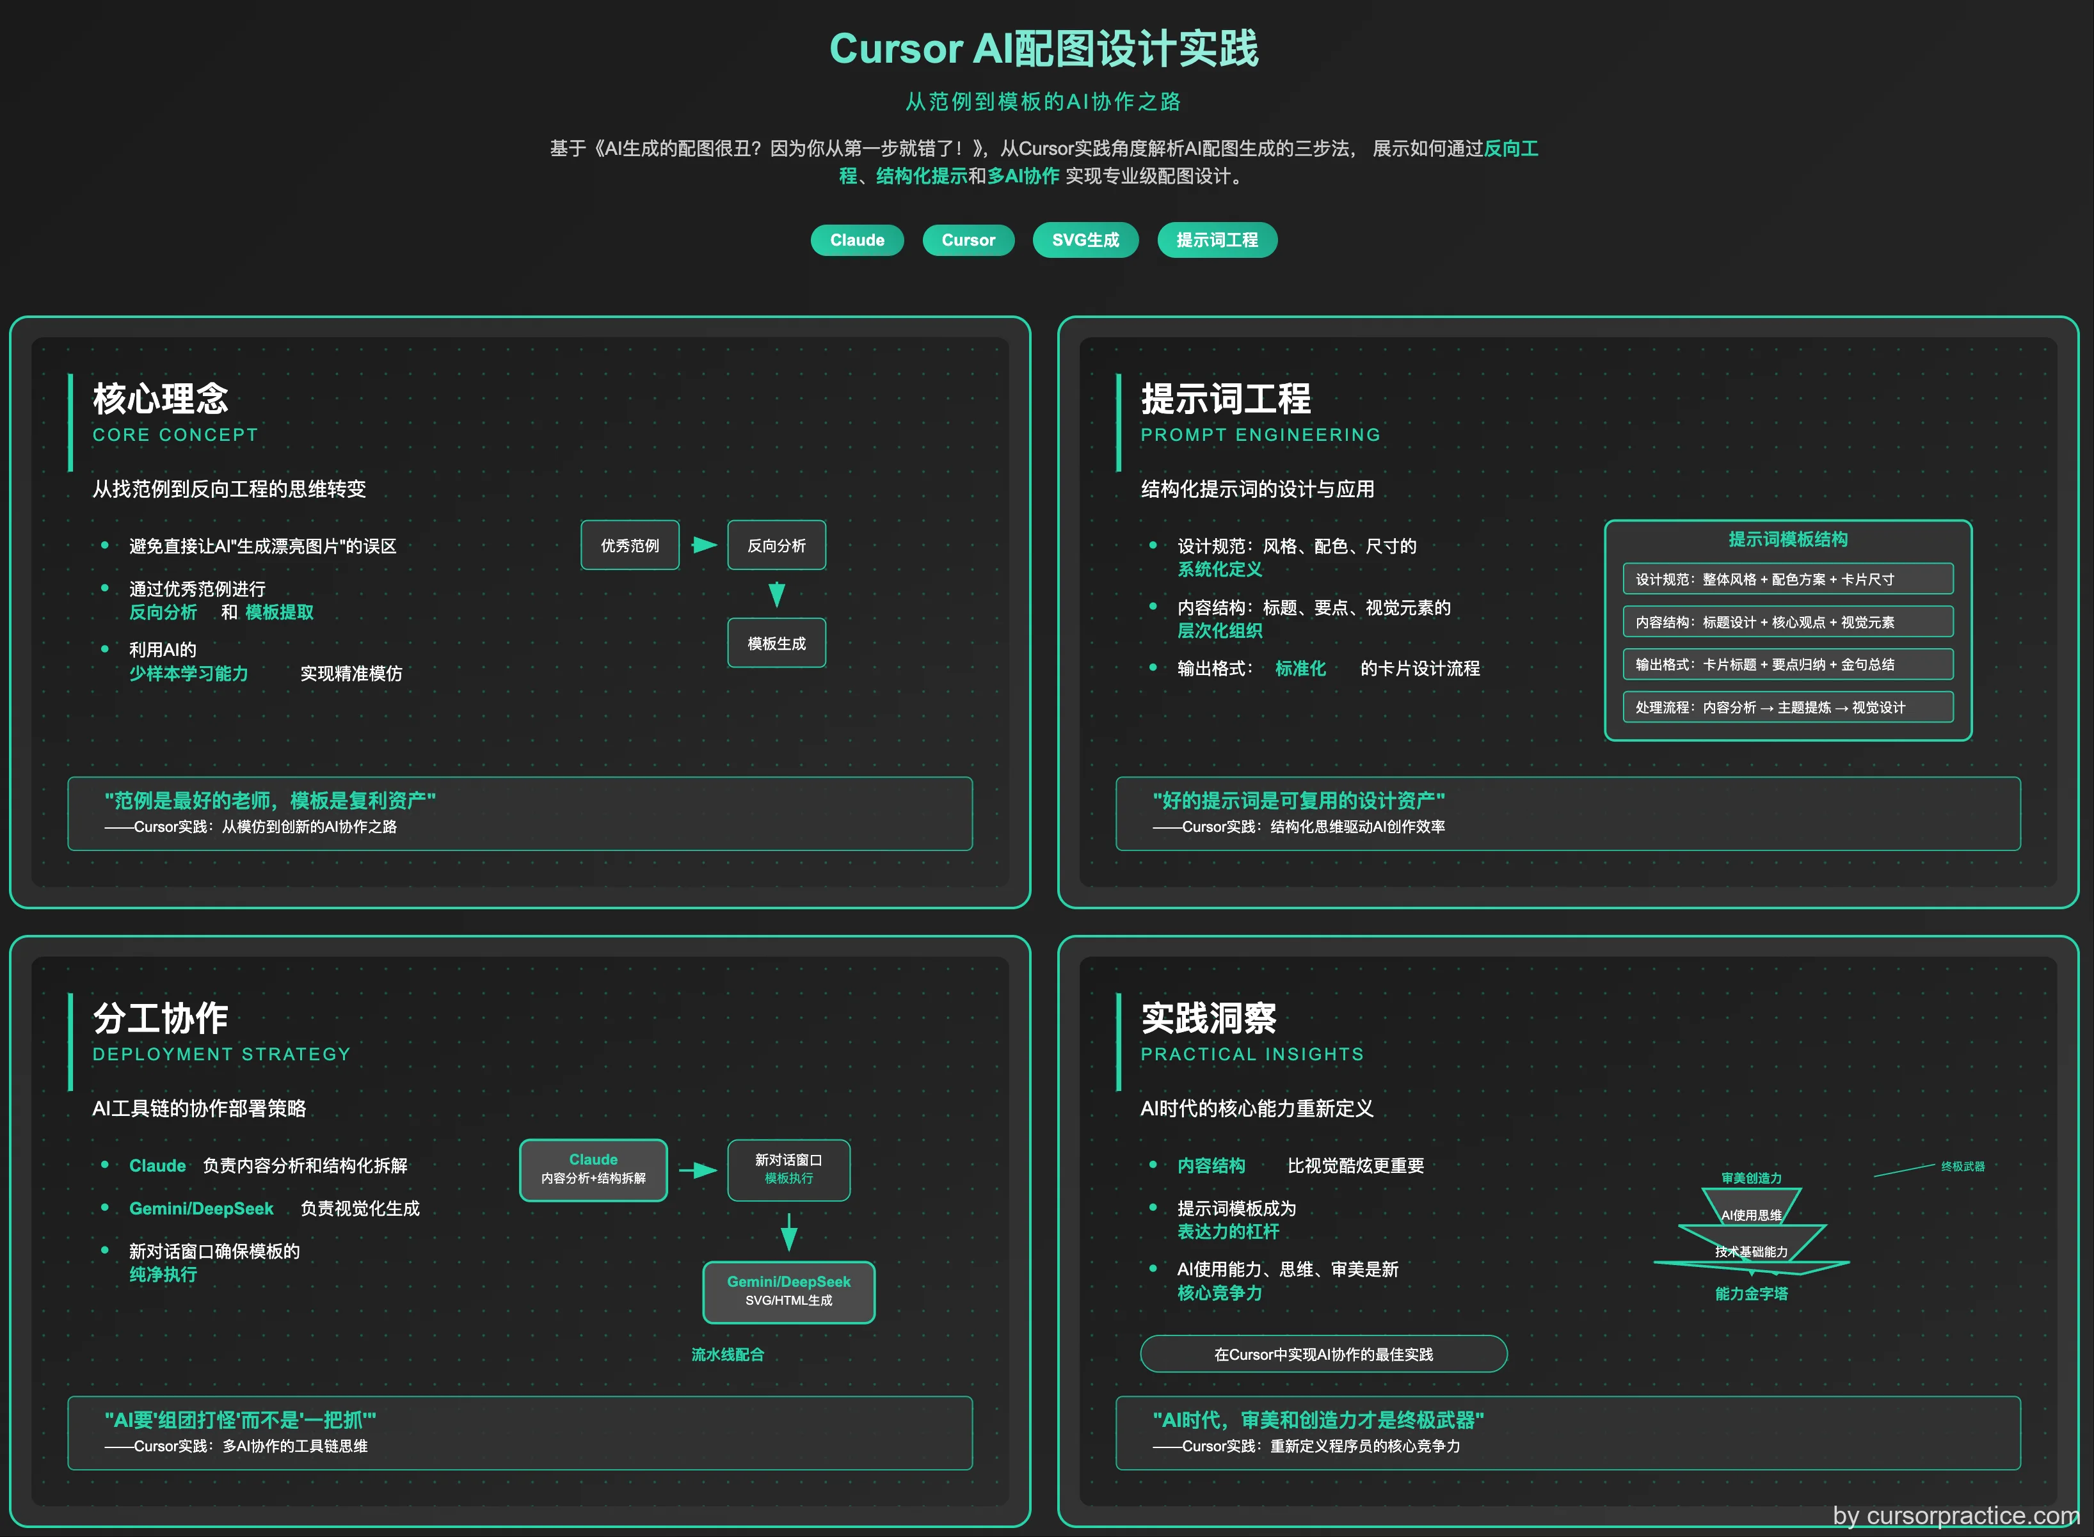
Task: Click the 实践洞察 card heading
Action: pos(1208,1018)
